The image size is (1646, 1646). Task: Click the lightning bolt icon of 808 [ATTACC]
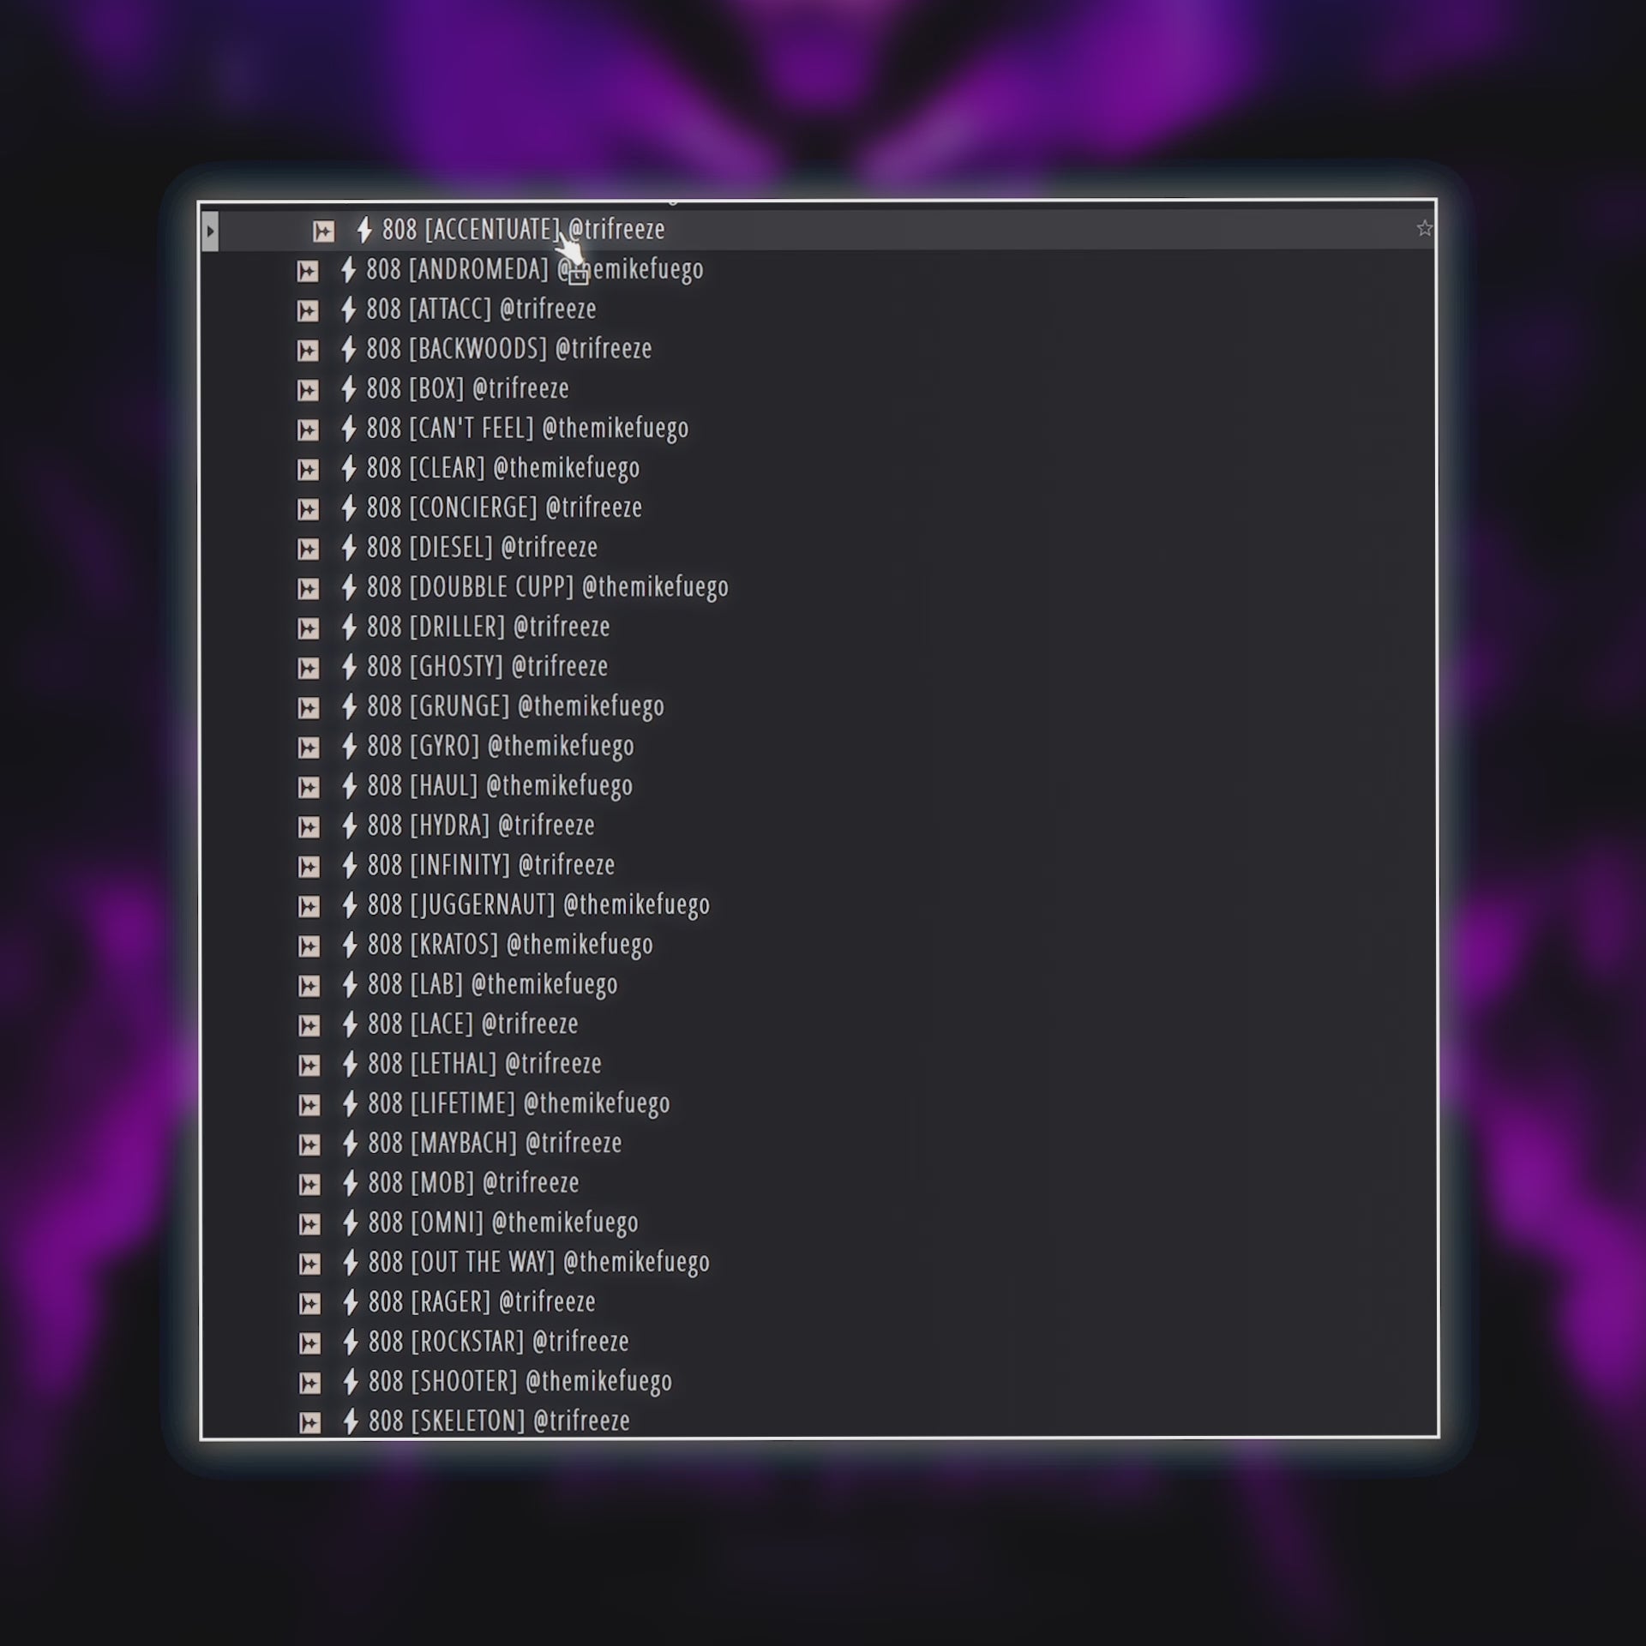click(x=348, y=309)
